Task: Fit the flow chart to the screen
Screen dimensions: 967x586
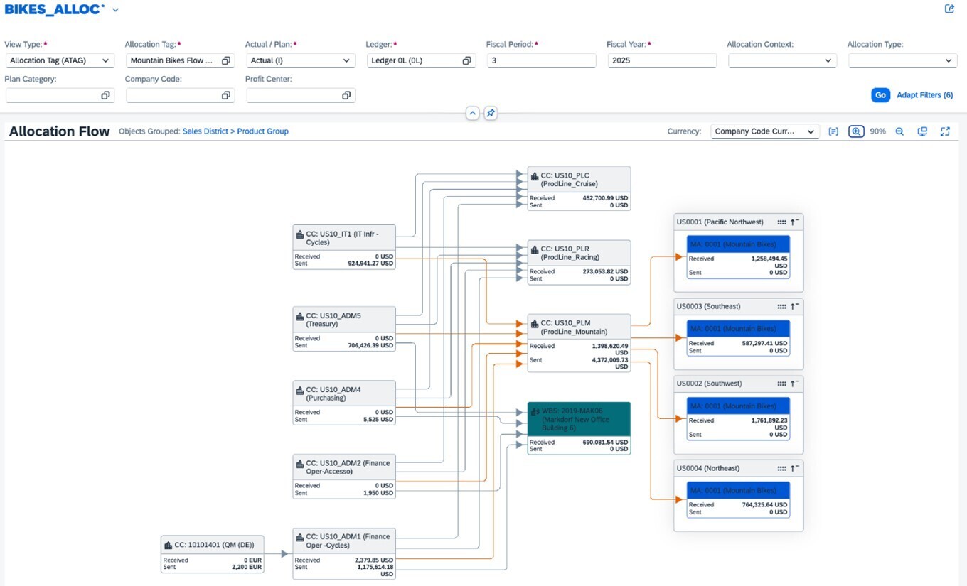Action: click(x=922, y=131)
